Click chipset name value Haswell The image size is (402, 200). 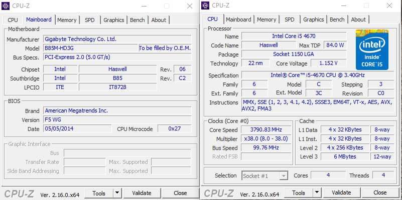117,69
